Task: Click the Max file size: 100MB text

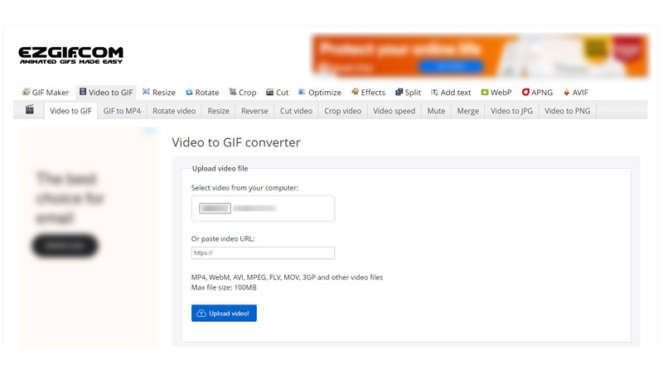Action: [224, 287]
